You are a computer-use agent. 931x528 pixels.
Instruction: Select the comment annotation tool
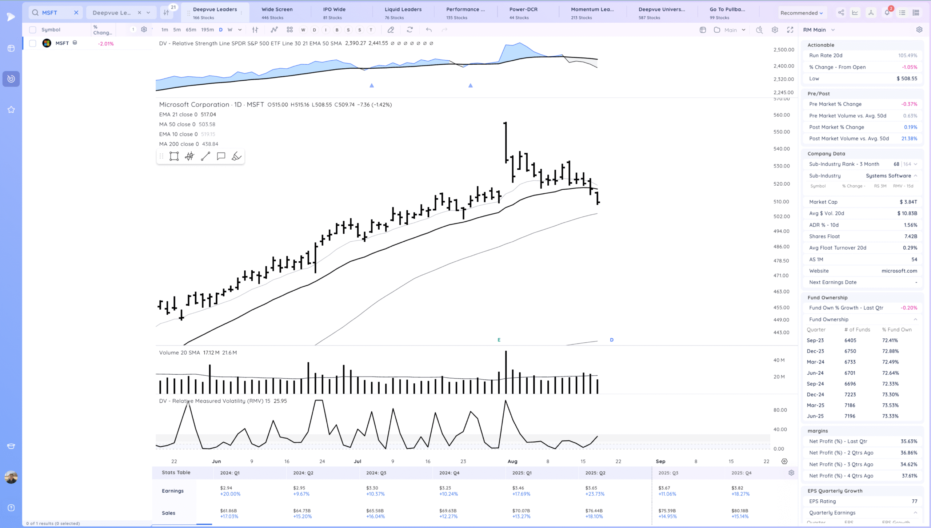pyautogui.click(x=221, y=156)
